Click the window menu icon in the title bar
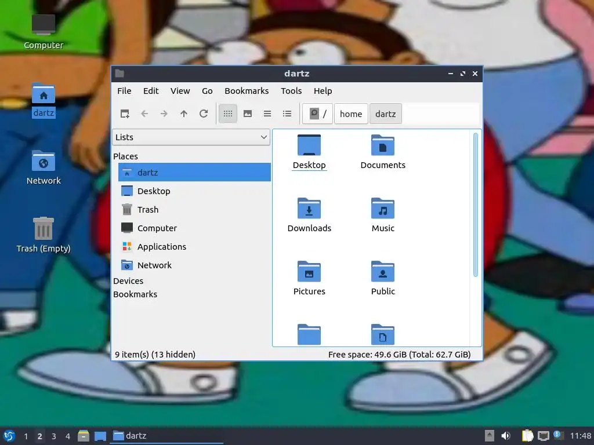This screenshot has width=594, height=445. click(x=119, y=74)
